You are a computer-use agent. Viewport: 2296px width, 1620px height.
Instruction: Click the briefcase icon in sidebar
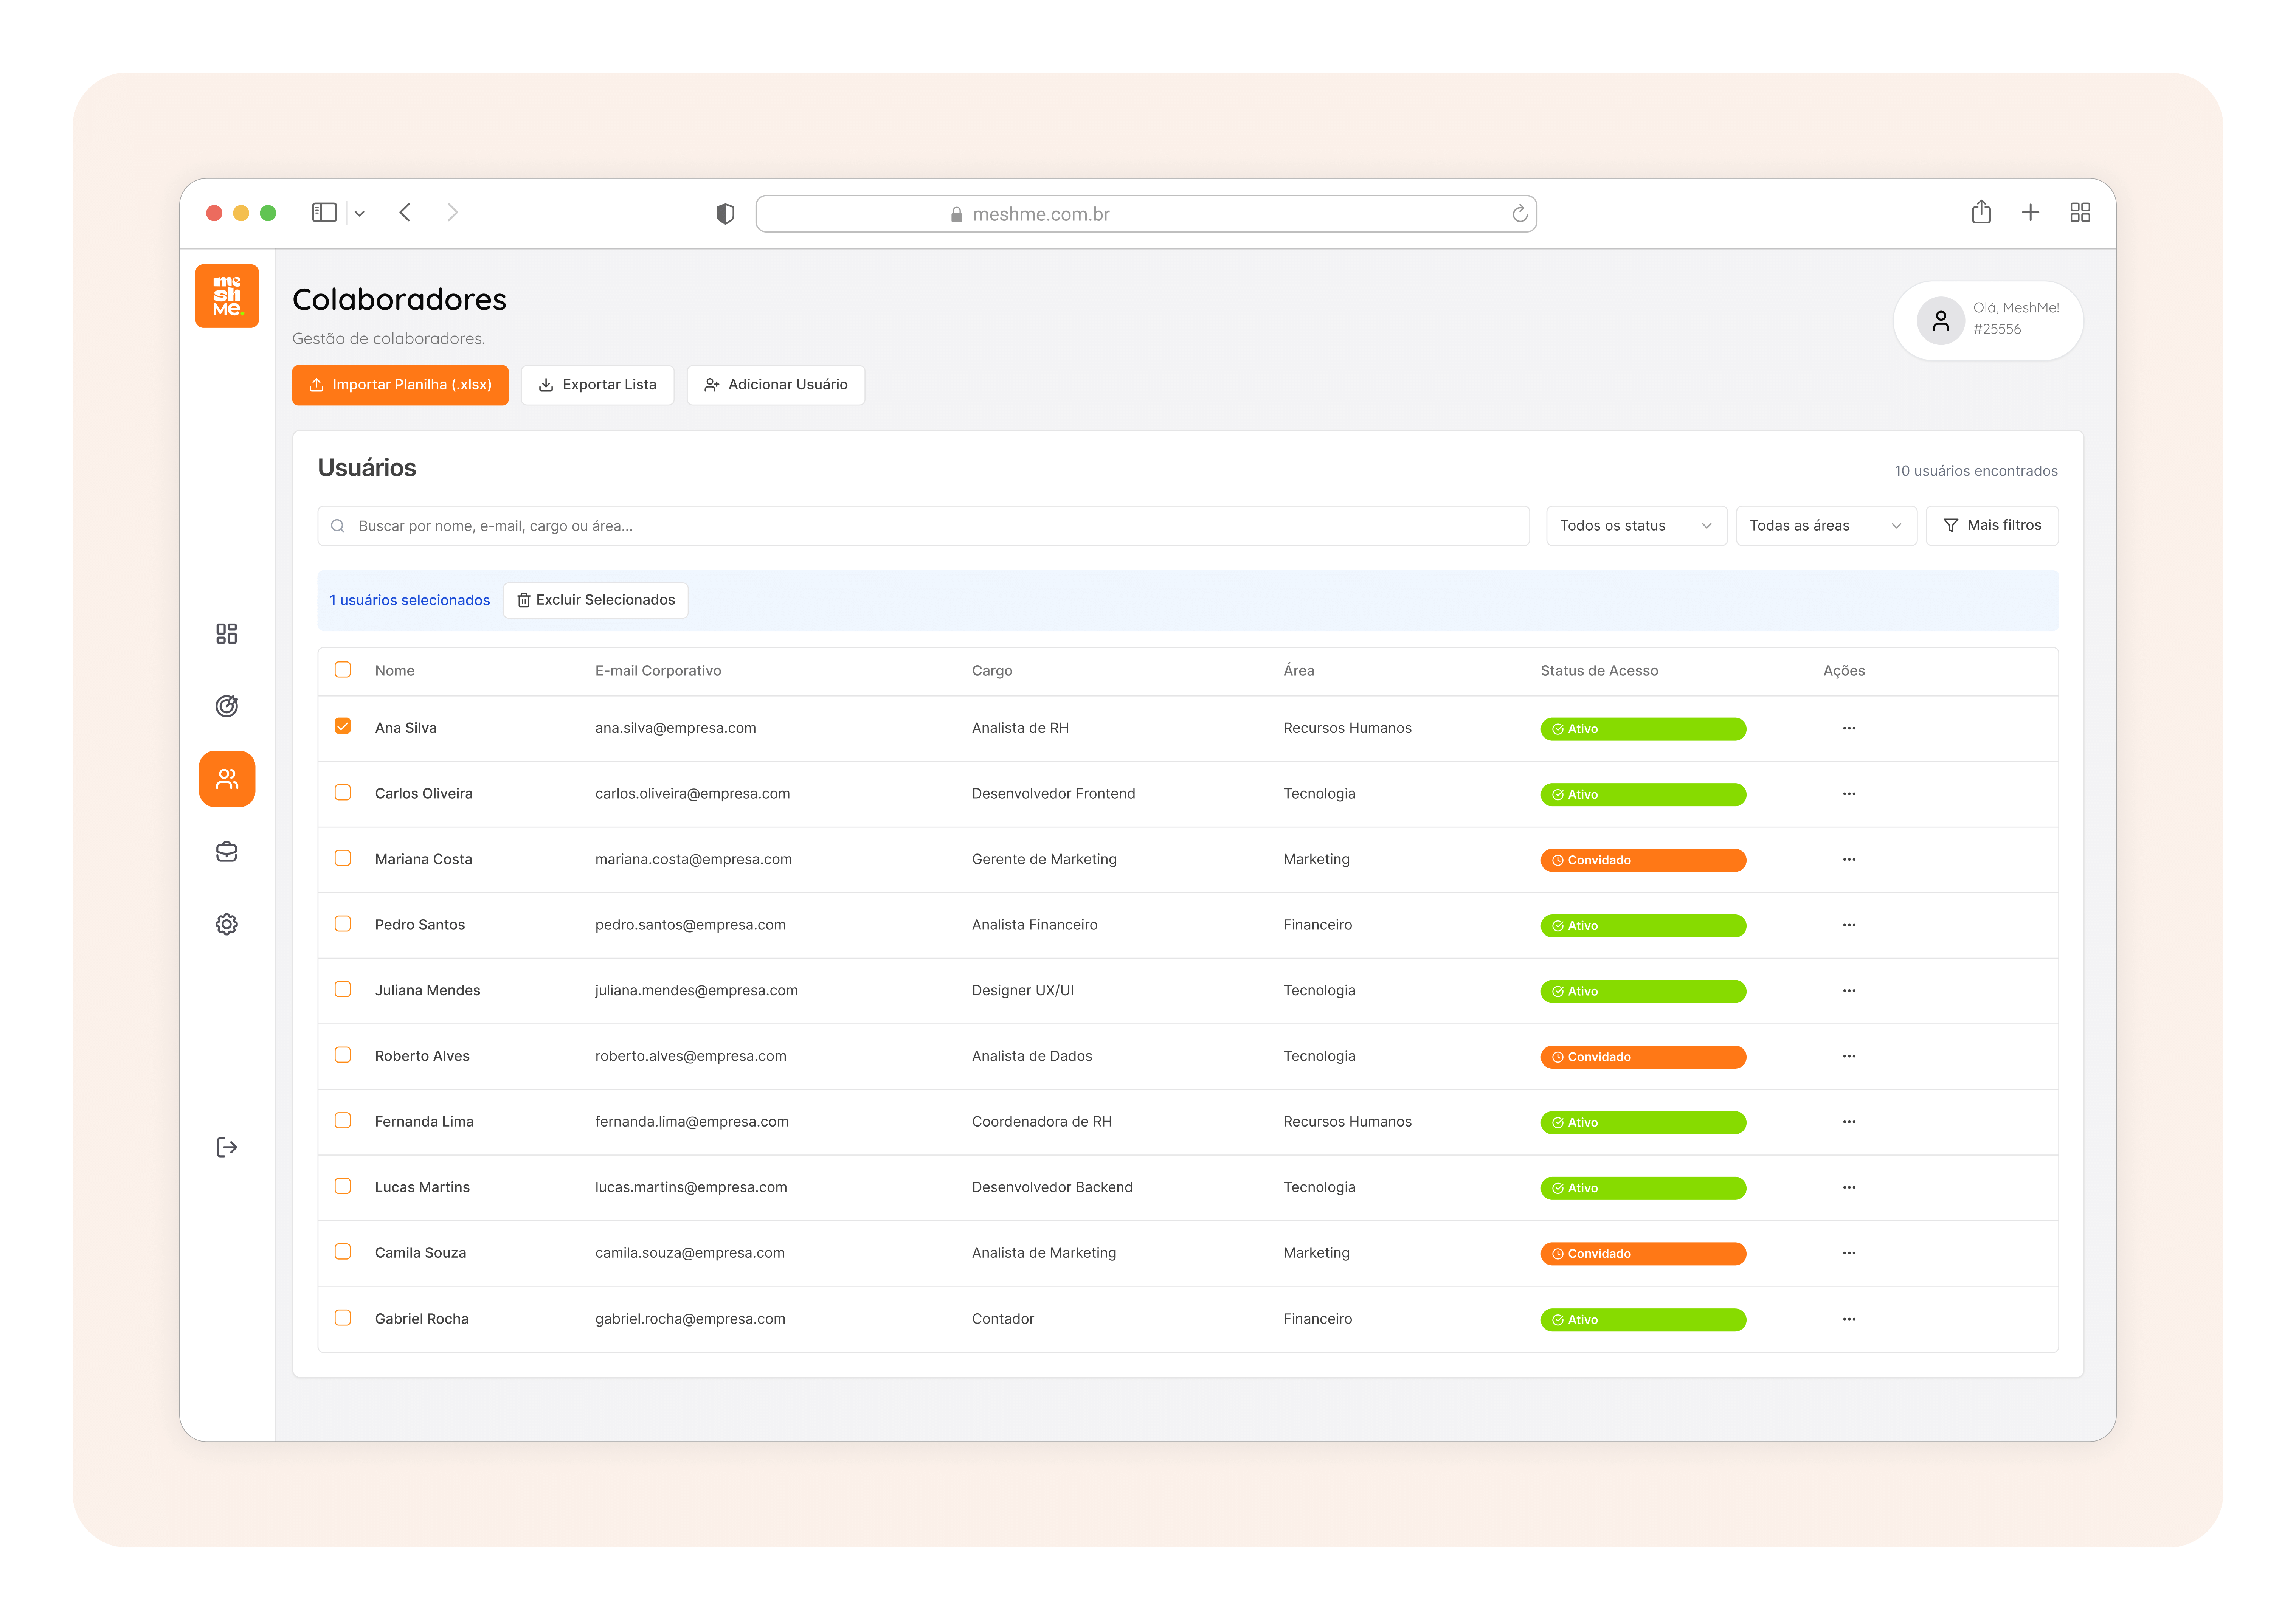[x=227, y=852]
